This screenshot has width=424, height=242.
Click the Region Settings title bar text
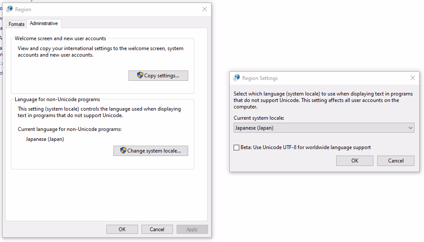click(x=260, y=78)
